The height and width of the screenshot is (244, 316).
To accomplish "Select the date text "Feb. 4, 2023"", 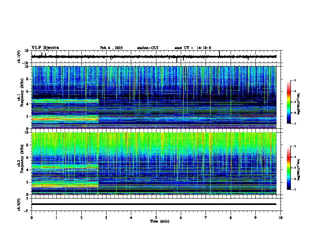I will coord(111,48).
